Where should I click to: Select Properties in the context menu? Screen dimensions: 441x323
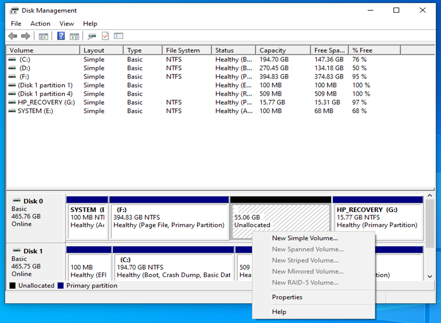(x=287, y=297)
